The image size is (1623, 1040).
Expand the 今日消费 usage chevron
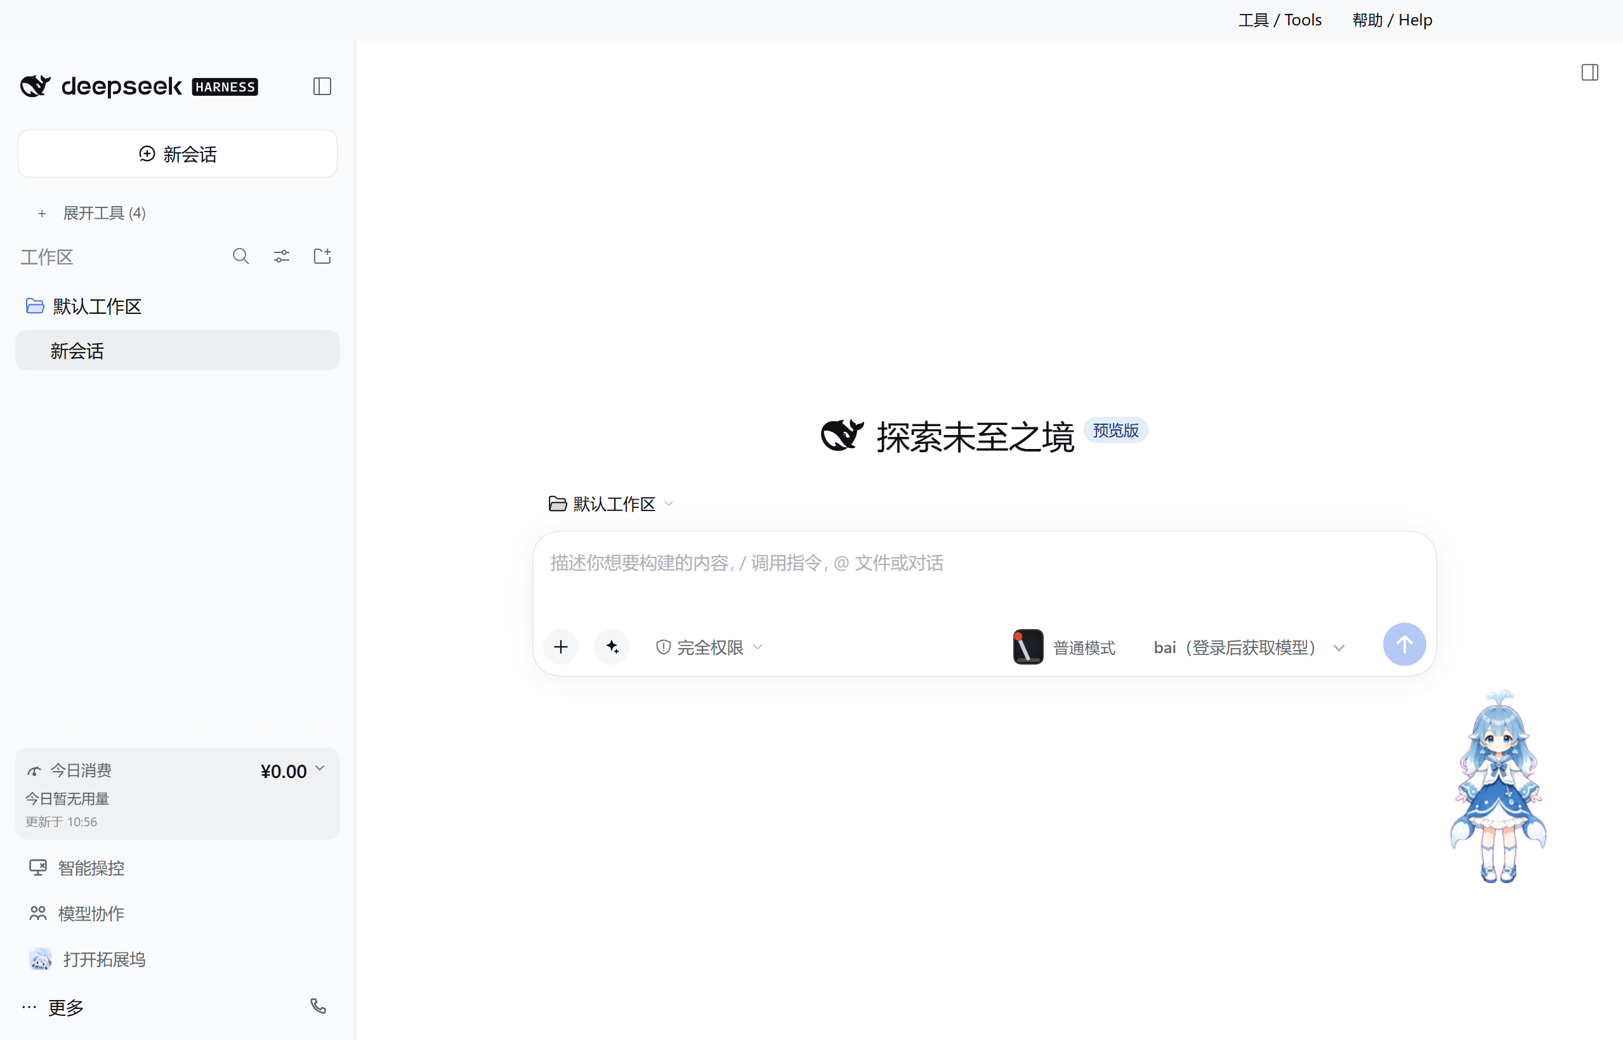click(x=320, y=768)
